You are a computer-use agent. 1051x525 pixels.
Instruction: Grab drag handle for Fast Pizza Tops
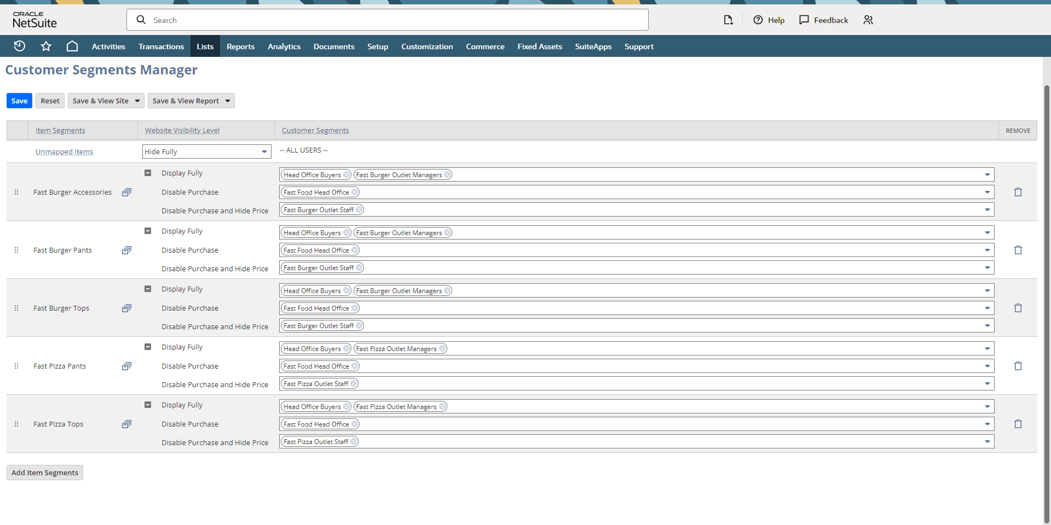pos(16,424)
